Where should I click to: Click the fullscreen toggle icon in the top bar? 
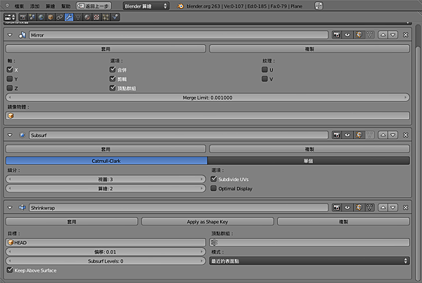click(x=319, y=6)
